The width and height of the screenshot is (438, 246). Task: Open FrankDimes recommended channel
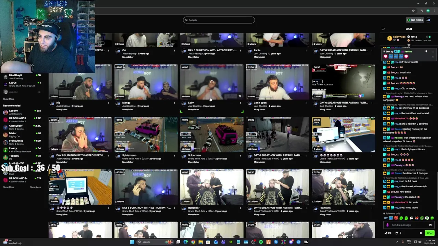tap(22, 142)
